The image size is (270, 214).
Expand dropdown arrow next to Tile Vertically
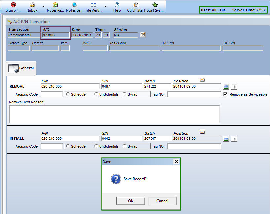pos(105,6)
